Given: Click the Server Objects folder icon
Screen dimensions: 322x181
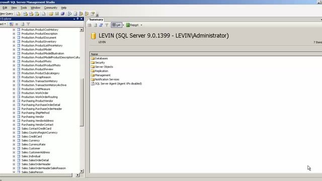Looking at the screenshot, I should [x=93, y=67].
